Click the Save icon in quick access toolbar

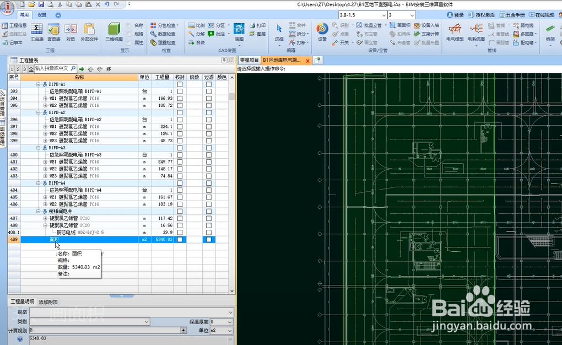[41, 4]
